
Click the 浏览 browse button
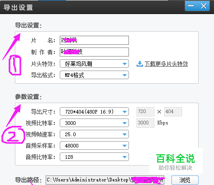click(185, 180)
